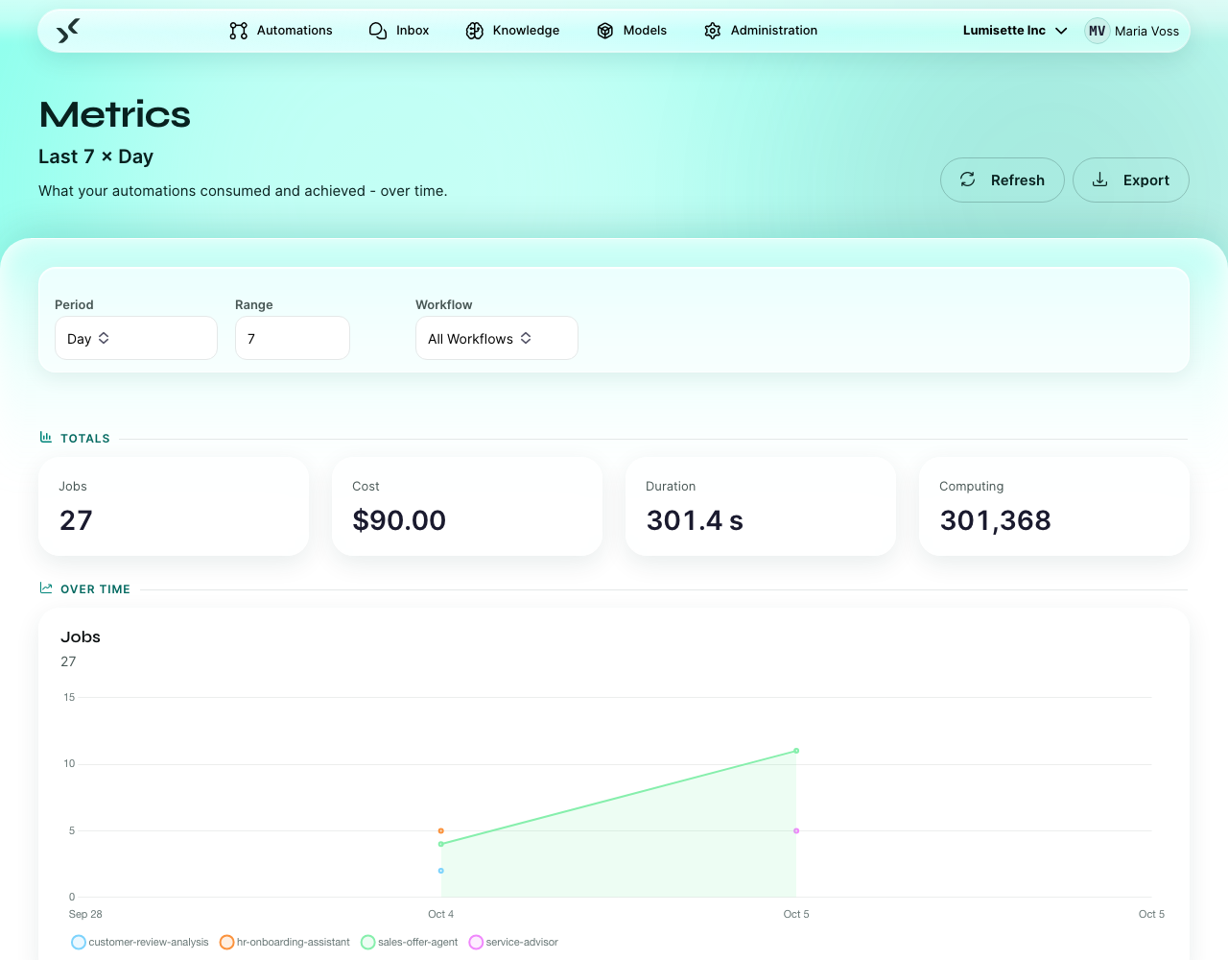Click the Sep 28 axis label
Viewport: 1228px width, 960px height.
click(x=85, y=914)
